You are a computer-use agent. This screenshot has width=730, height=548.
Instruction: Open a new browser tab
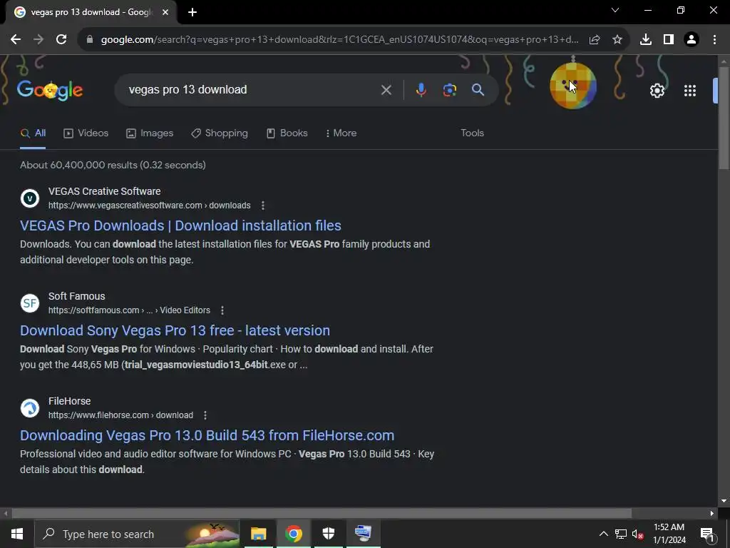pos(192,13)
